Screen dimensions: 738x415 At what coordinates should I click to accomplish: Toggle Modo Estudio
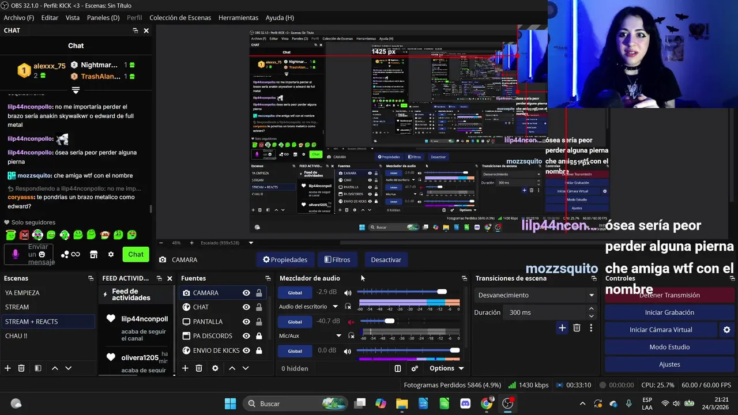(x=669, y=347)
